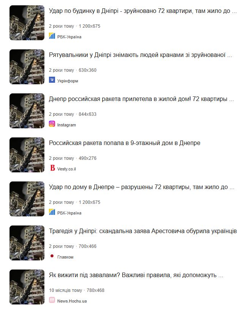
Task: Open thumbnail beside News.Hochu.ua result
Action: tap(27, 287)
